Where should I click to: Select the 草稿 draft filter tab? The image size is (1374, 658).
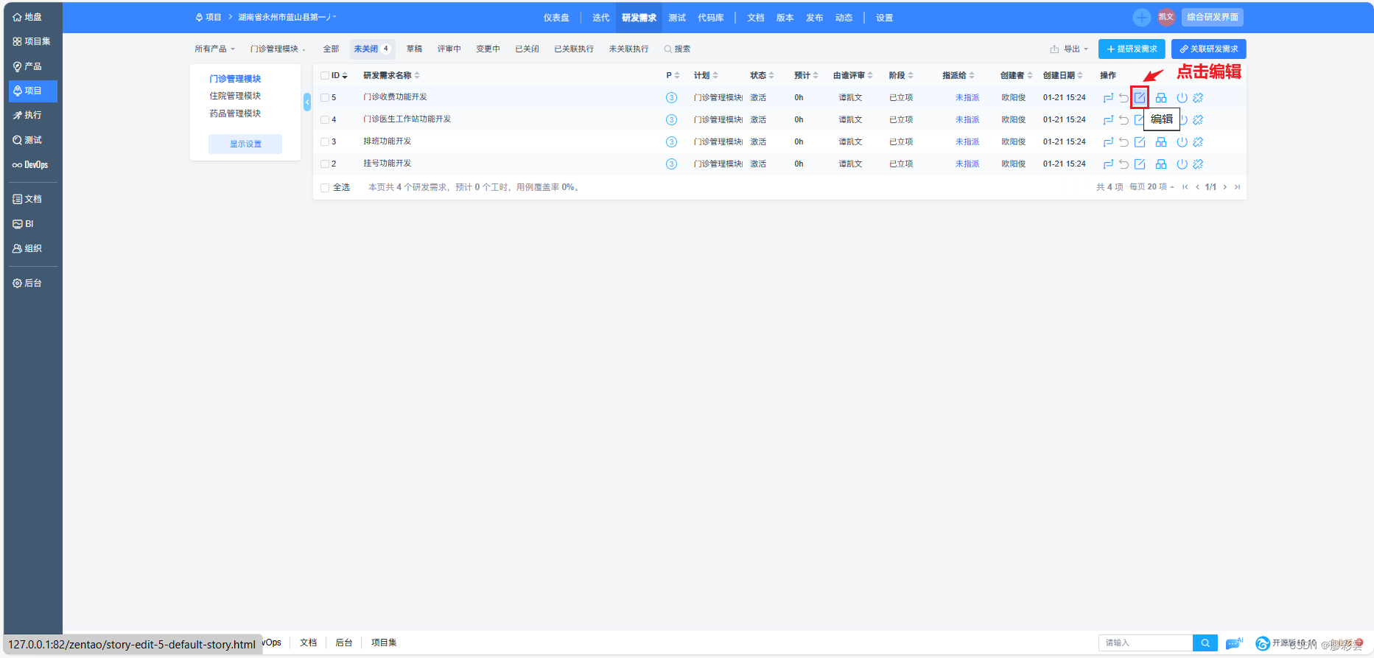(x=415, y=49)
